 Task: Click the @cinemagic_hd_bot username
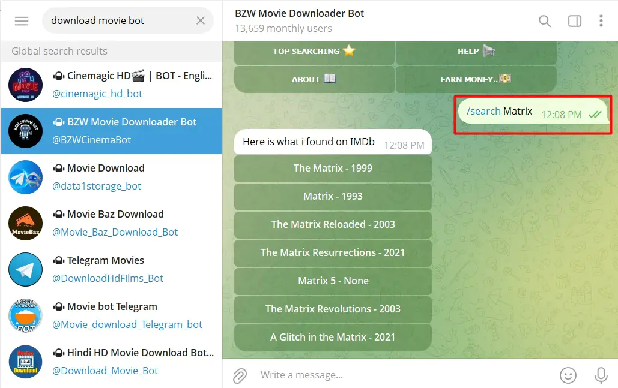point(97,94)
